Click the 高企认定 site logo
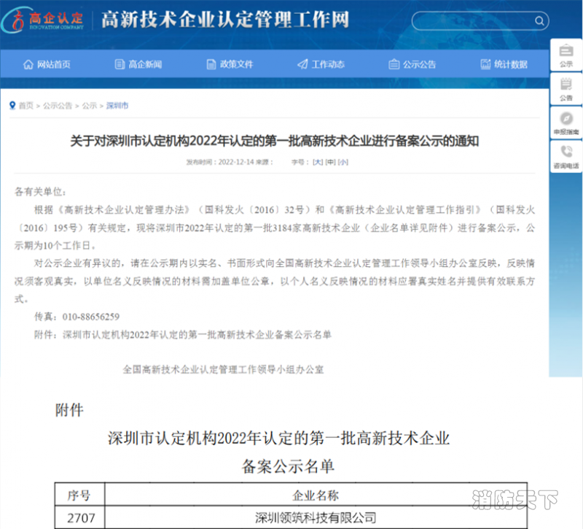This screenshot has height=529, width=583. point(42,20)
